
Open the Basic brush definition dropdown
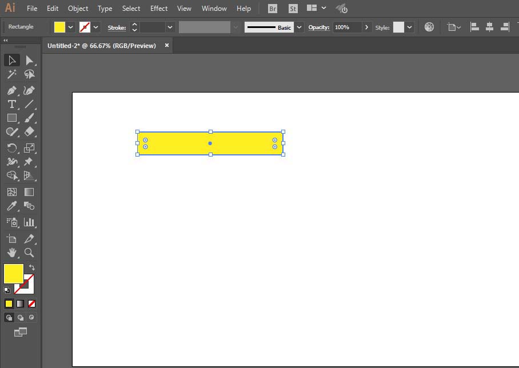[299, 27]
